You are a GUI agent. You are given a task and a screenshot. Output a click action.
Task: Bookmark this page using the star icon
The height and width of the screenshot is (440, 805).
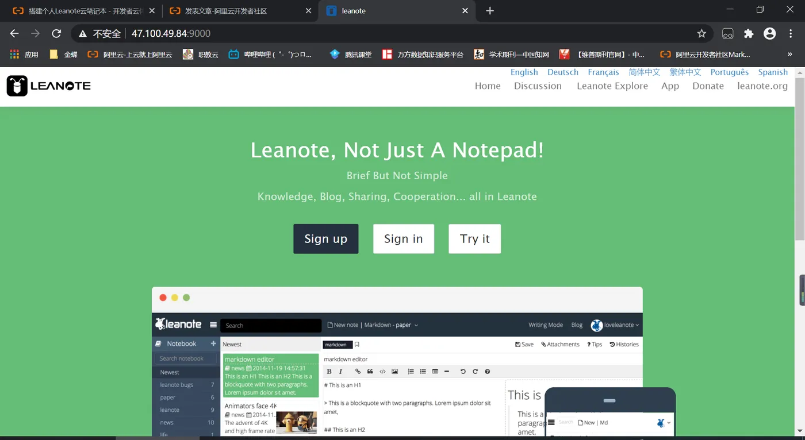tap(701, 34)
